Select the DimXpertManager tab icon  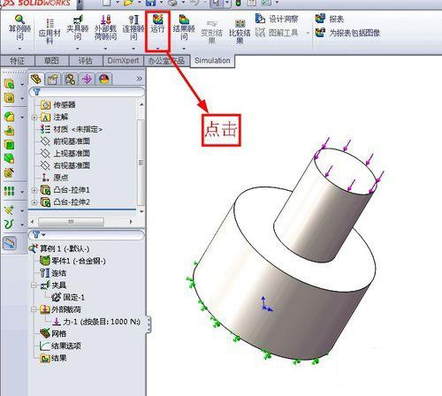(87, 79)
